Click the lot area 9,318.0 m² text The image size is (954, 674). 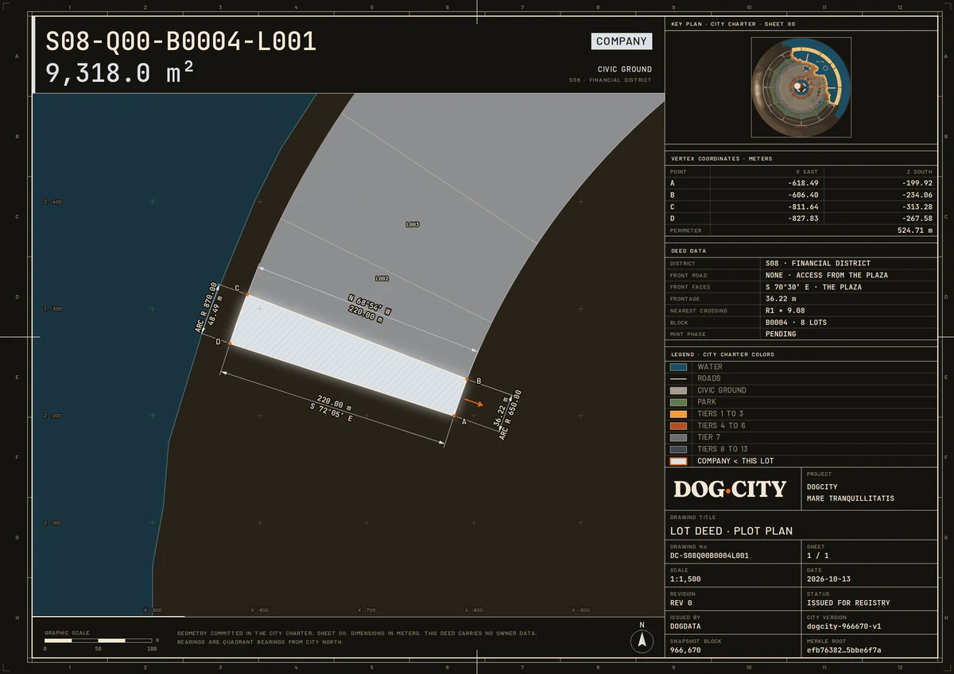(x=120, y=73)
